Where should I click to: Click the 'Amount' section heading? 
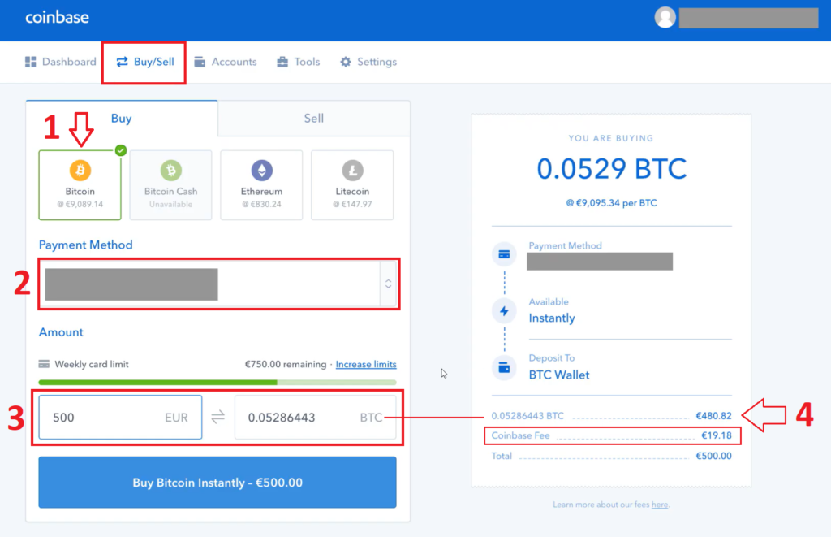click(61, 332)
